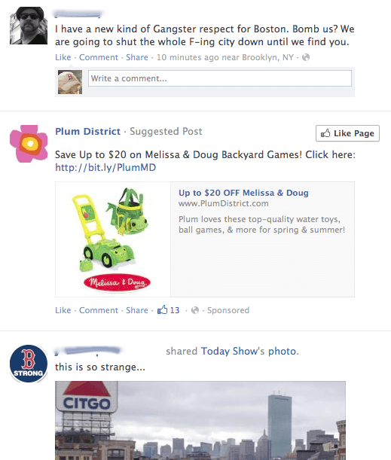391x460 pixels.
Task: Open the B Strong profile picture
Action: tap(29, 364)
